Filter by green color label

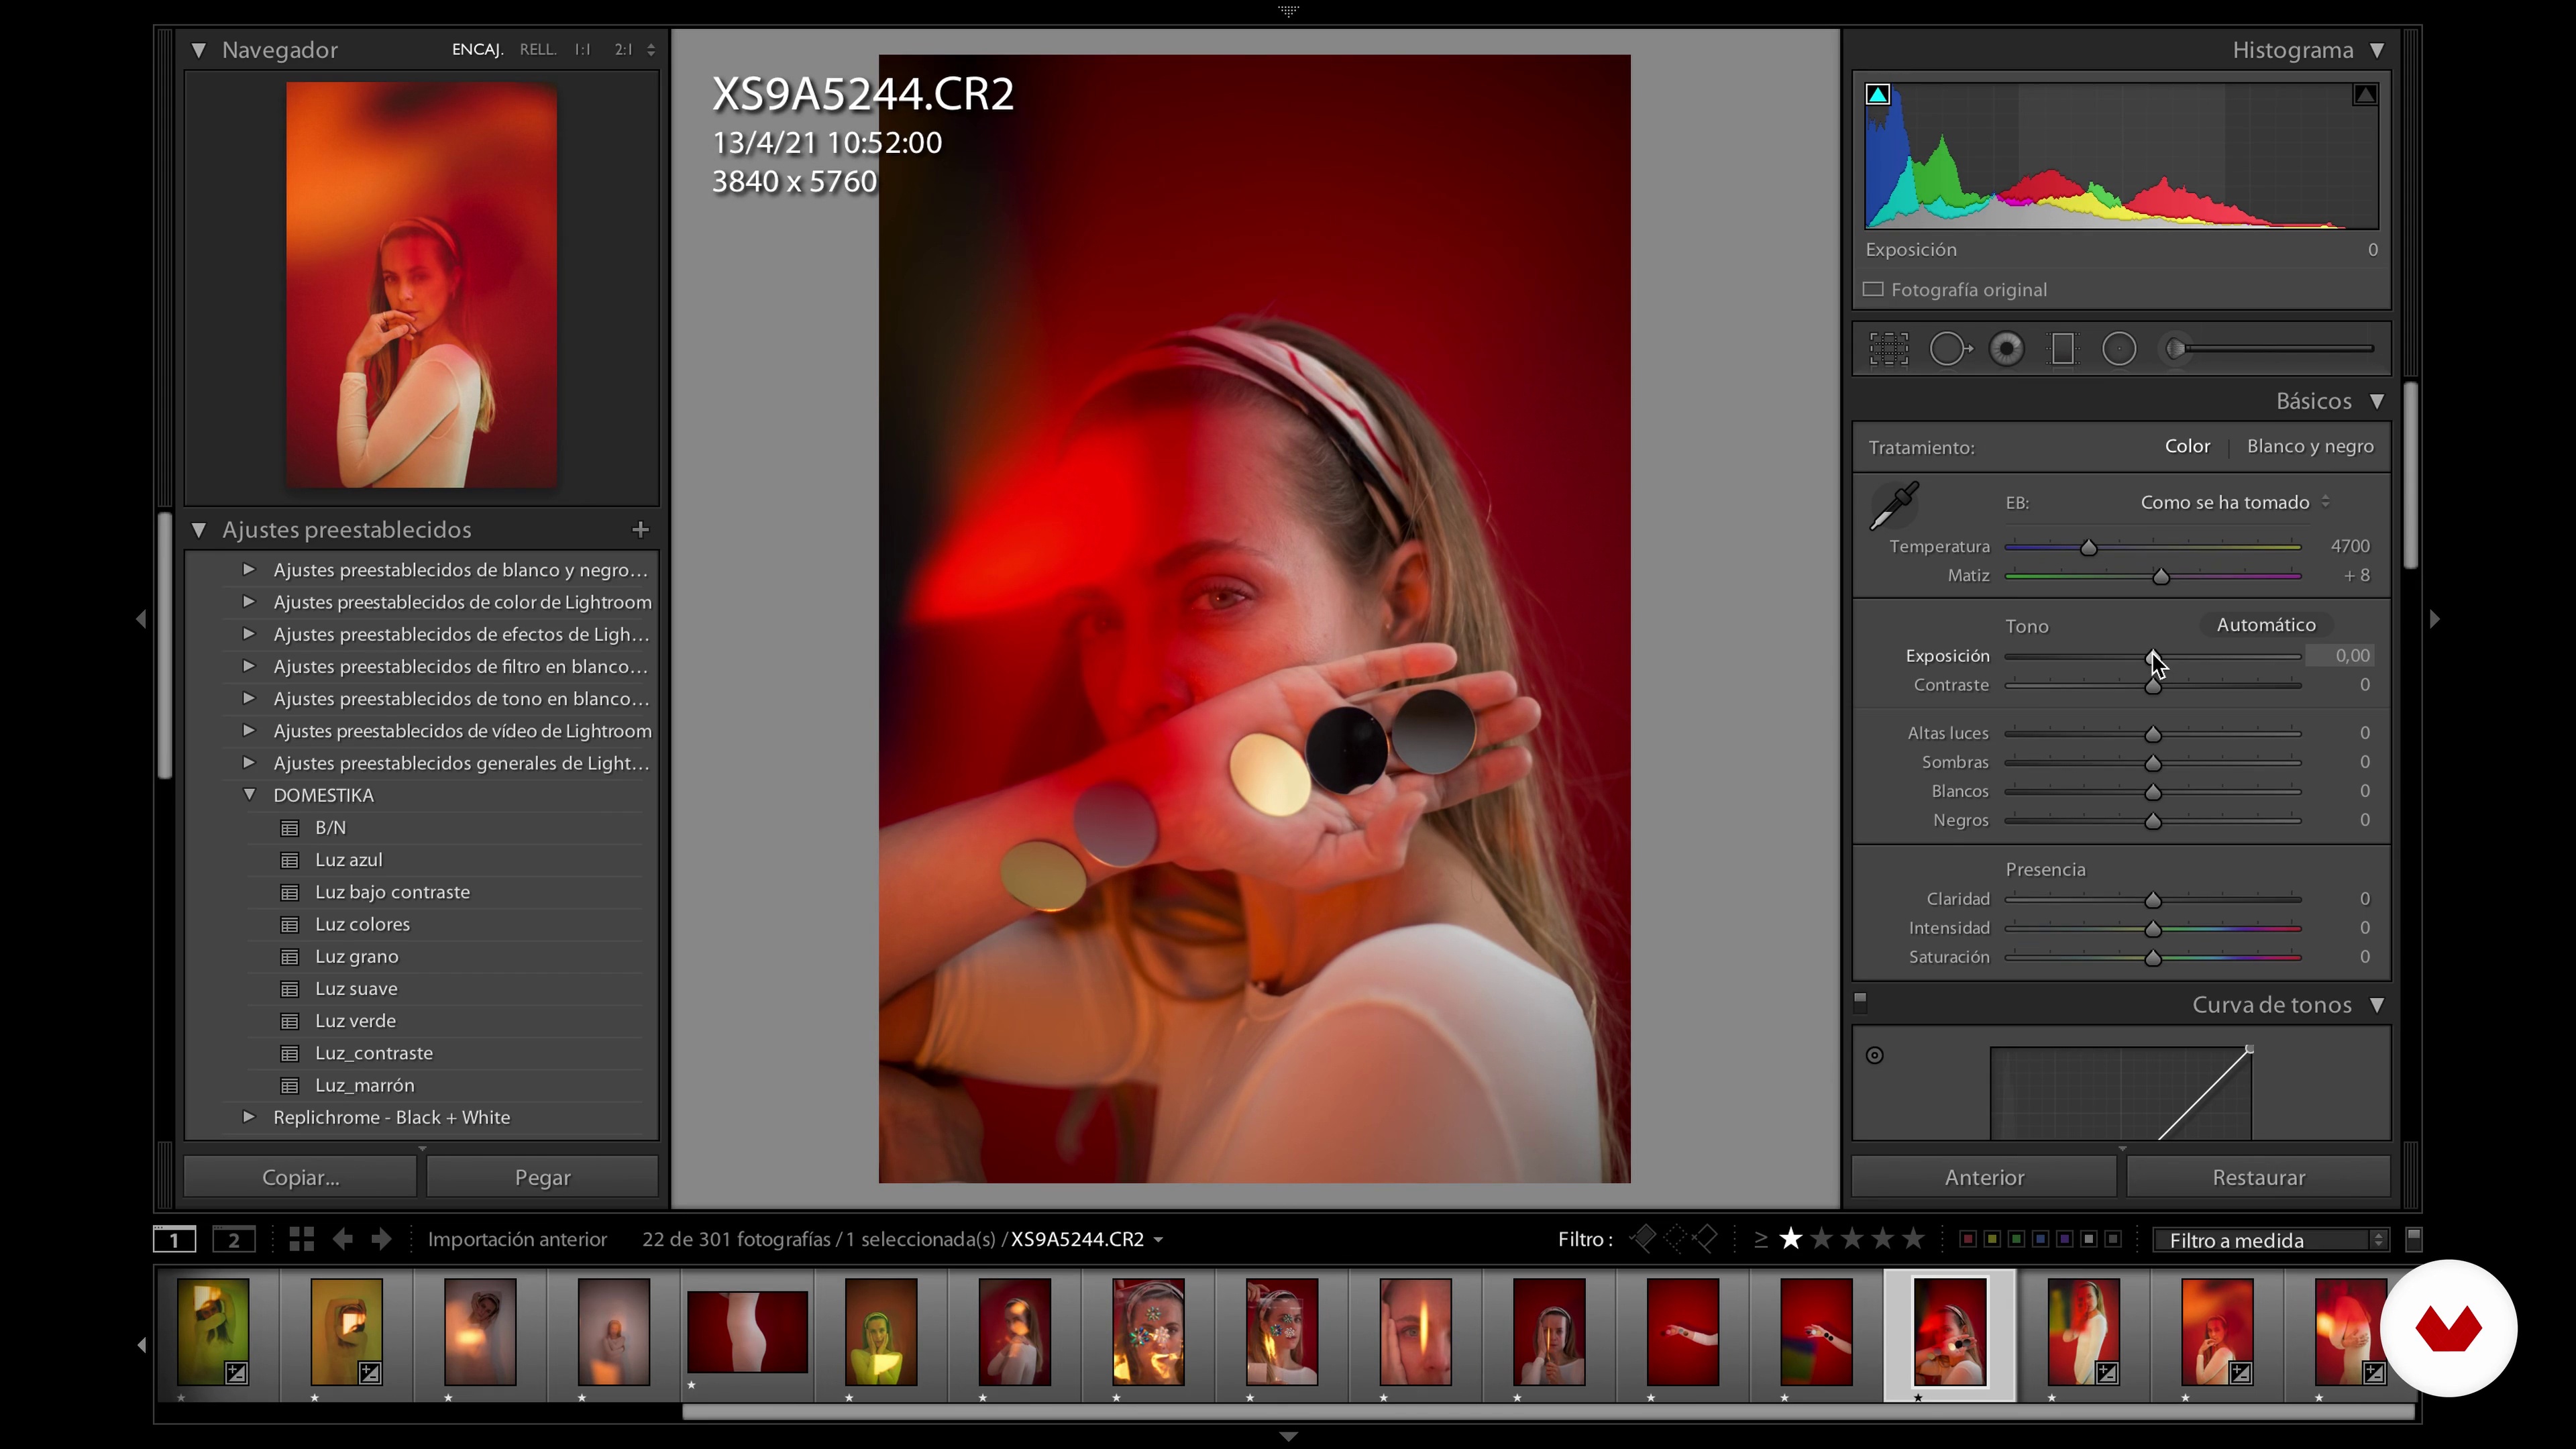point(2016,1240)
